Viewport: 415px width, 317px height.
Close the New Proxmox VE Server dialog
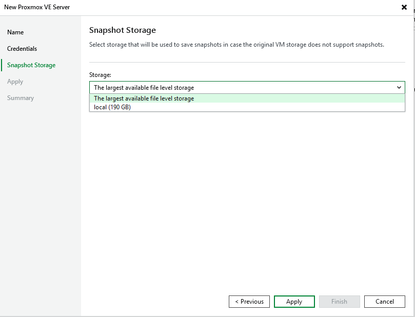(x=404, y=7)
